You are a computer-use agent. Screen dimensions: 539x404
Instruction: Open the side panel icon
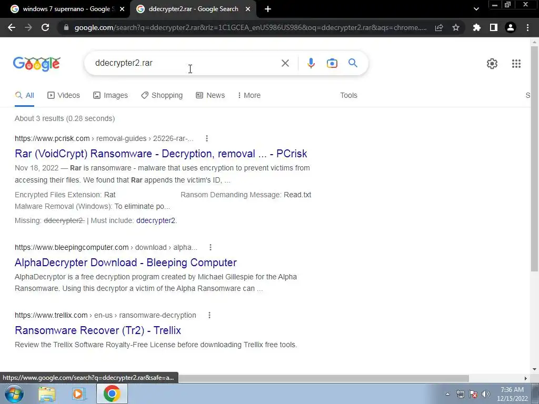pos(494,27)
